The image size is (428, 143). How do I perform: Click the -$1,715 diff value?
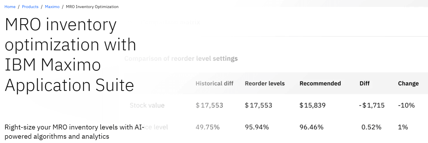(372, 105)
